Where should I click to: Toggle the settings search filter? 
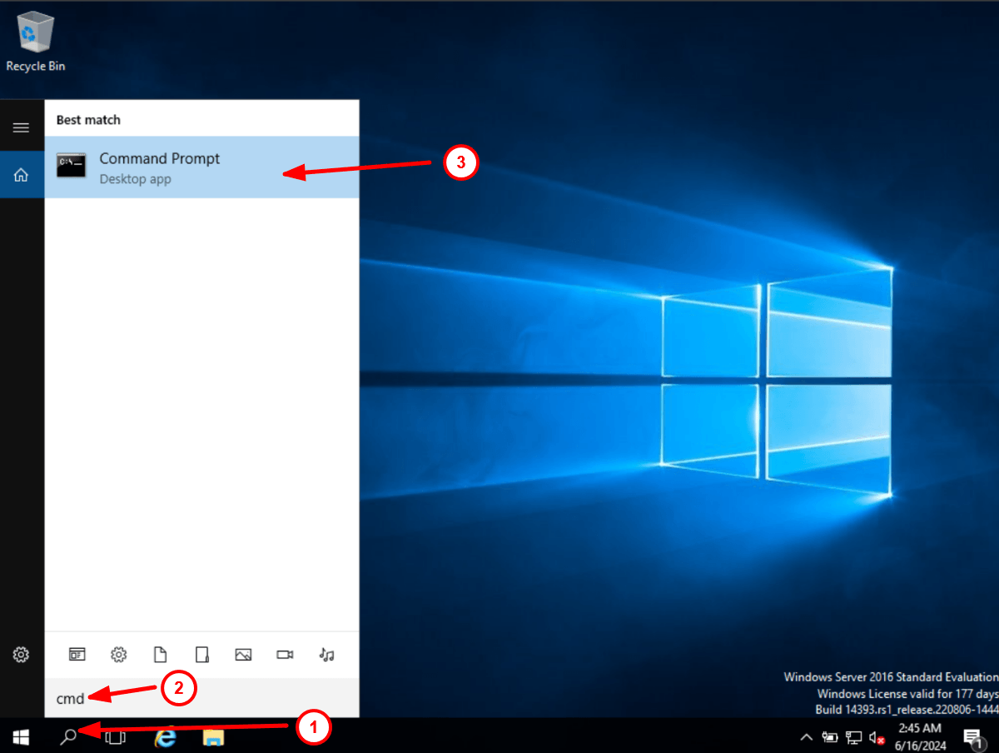pyautogui.click(x=118, y=655)
